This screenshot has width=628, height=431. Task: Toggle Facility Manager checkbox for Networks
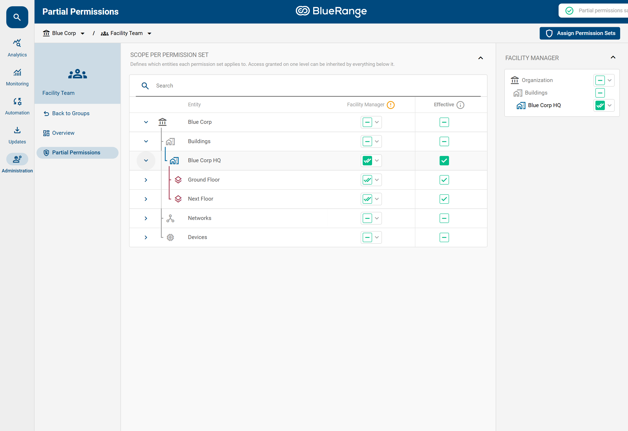[367, 218]
